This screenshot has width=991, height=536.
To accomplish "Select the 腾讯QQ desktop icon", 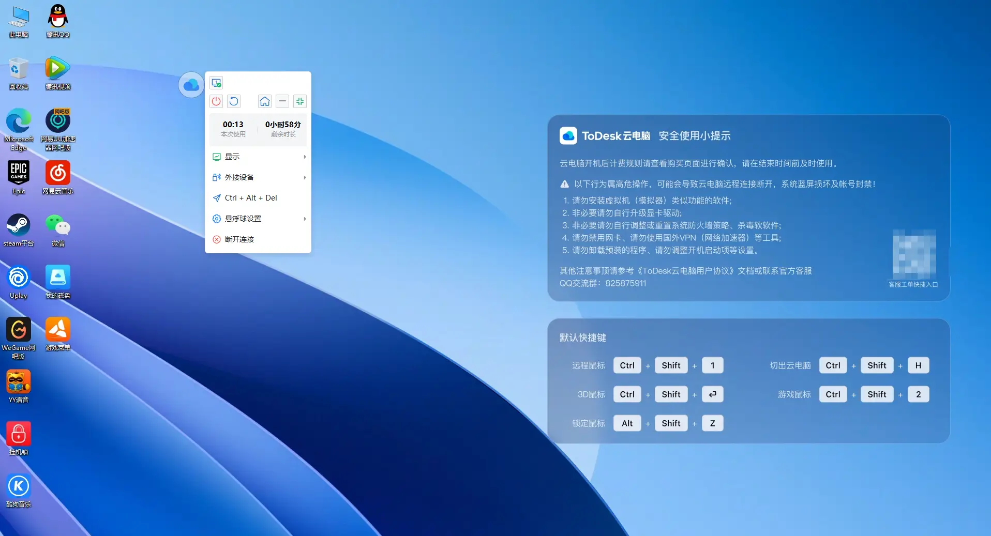I will pos(58,22).
